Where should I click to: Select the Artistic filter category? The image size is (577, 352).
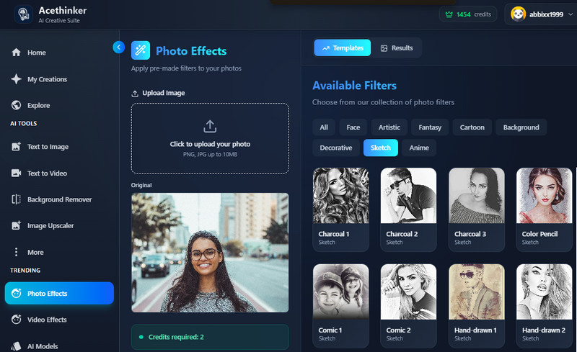pos(389,127)
